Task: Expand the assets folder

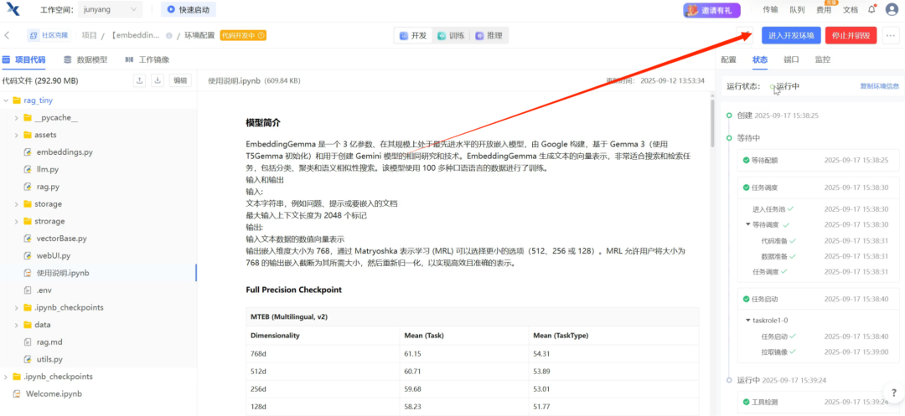Action: (16, 135)
